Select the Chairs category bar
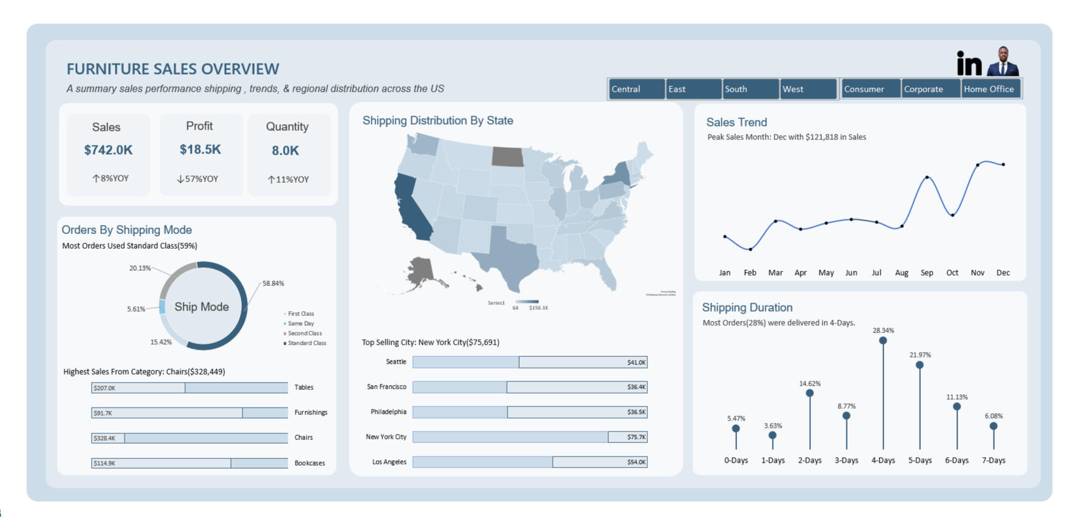This screenshot has height=520, width=1079. click(x=189, y=438)
